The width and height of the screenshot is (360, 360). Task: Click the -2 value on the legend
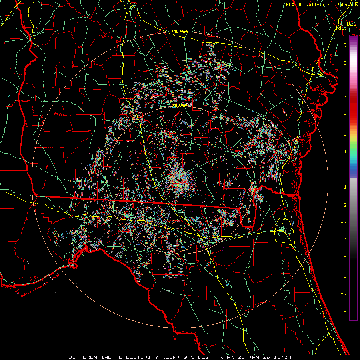[x=344, y=205]
